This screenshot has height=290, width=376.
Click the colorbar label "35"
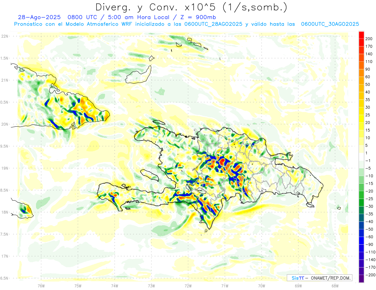pos(368,100)
